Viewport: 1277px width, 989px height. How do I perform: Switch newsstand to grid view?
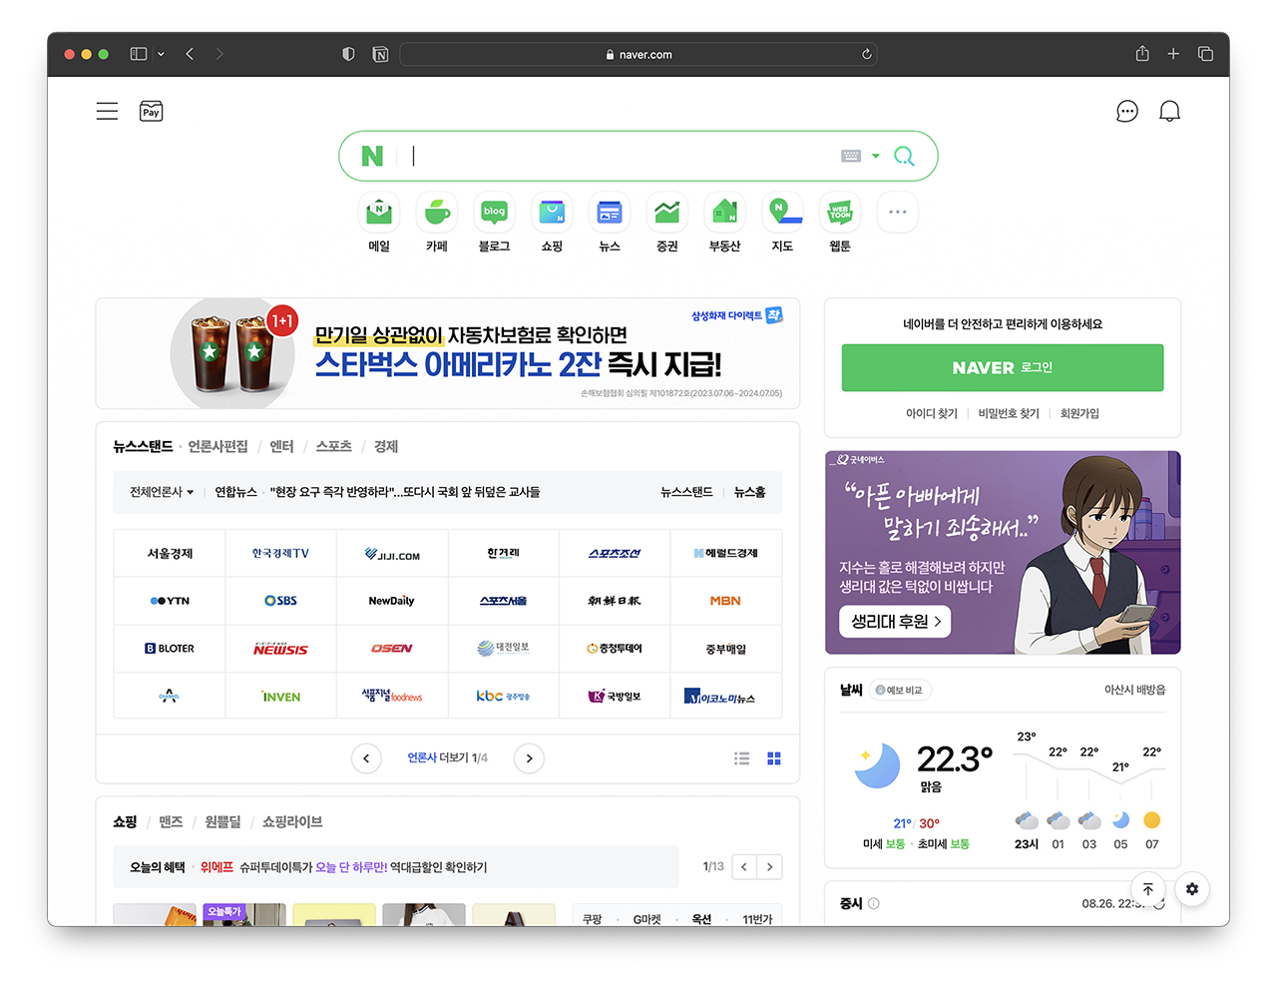tap(774, 758)
